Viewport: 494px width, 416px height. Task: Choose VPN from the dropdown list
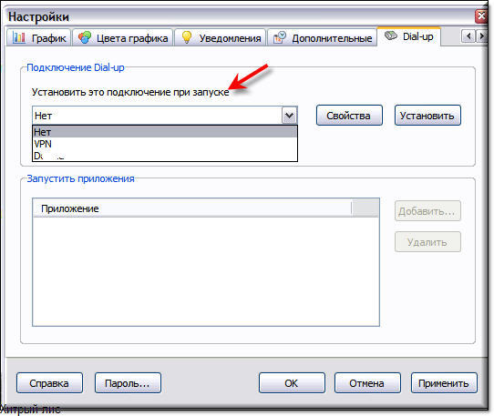[165, 144]
